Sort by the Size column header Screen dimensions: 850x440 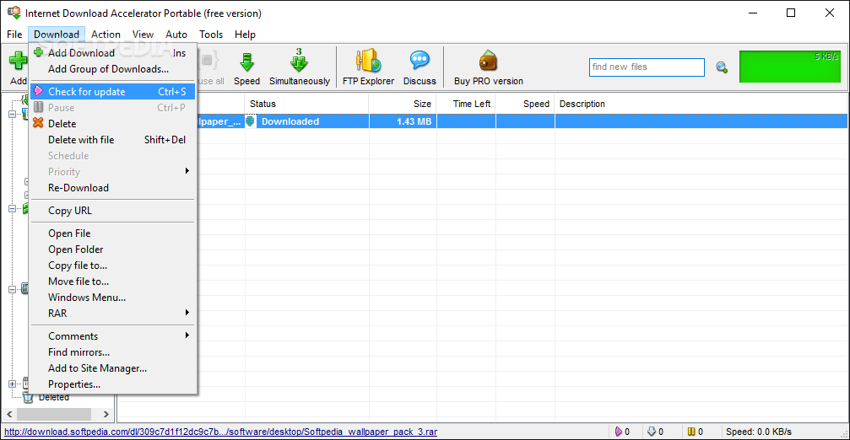(x=403, y=104)
